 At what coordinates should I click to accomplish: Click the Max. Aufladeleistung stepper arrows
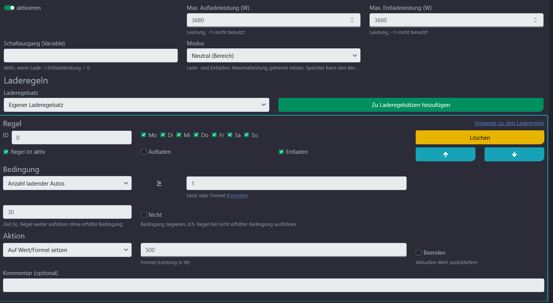coord(352,20)
